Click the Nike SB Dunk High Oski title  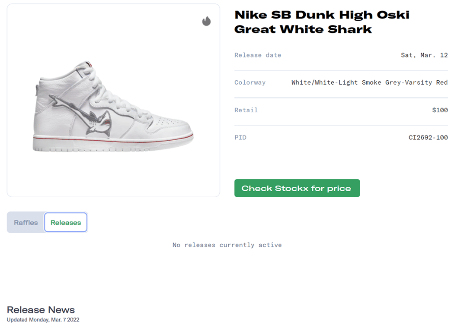(322, 22)
